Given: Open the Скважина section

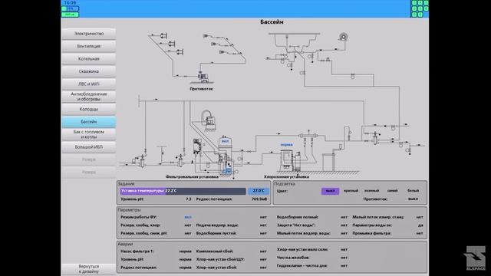Looking at the screenshot, I should pyautogui.click(x=89, y=71).
